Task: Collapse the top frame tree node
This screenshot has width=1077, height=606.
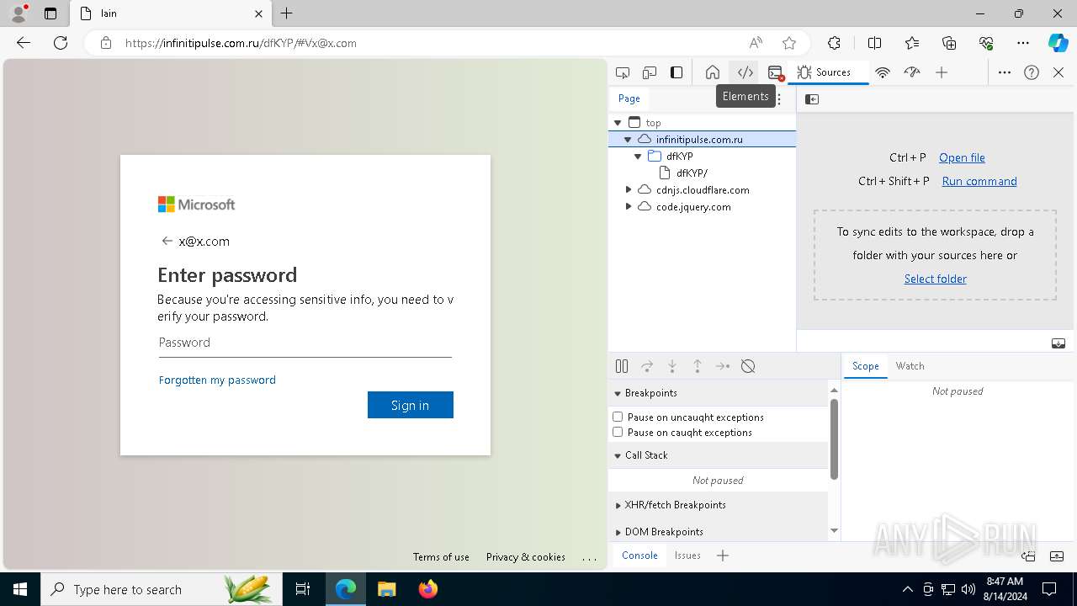Action: point(618,123)
